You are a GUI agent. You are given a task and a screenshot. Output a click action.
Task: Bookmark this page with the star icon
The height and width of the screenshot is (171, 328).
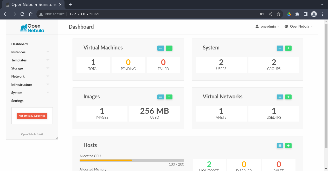pyautogui.click(x=279, y=14)
